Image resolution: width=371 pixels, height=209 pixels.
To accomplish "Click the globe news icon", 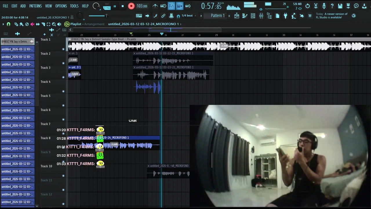I will (x=354, y=16).
